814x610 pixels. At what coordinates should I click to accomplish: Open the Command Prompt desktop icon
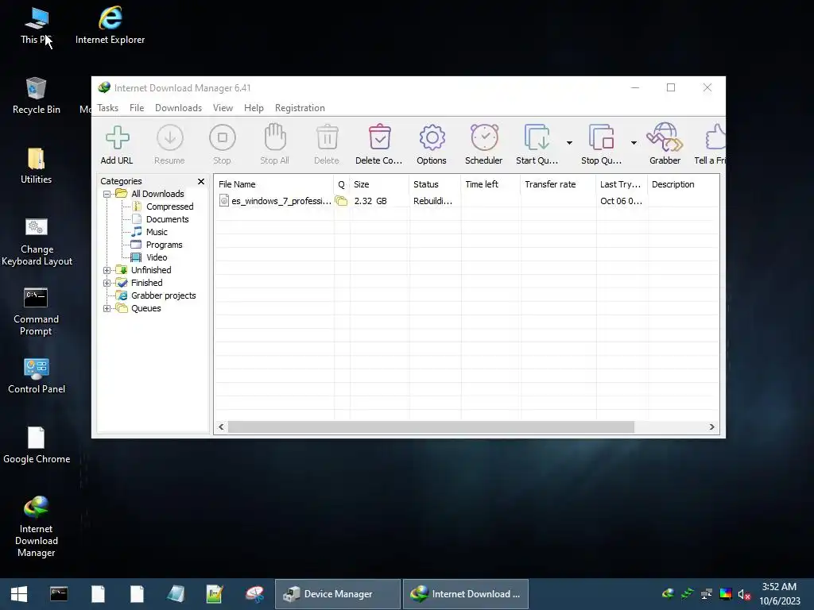tap(36, 311)
